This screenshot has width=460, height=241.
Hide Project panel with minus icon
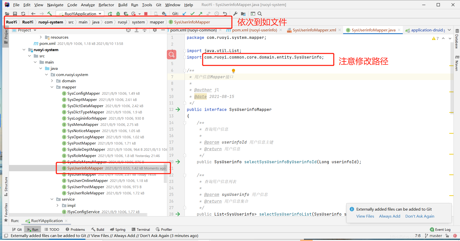click(163, 30)
